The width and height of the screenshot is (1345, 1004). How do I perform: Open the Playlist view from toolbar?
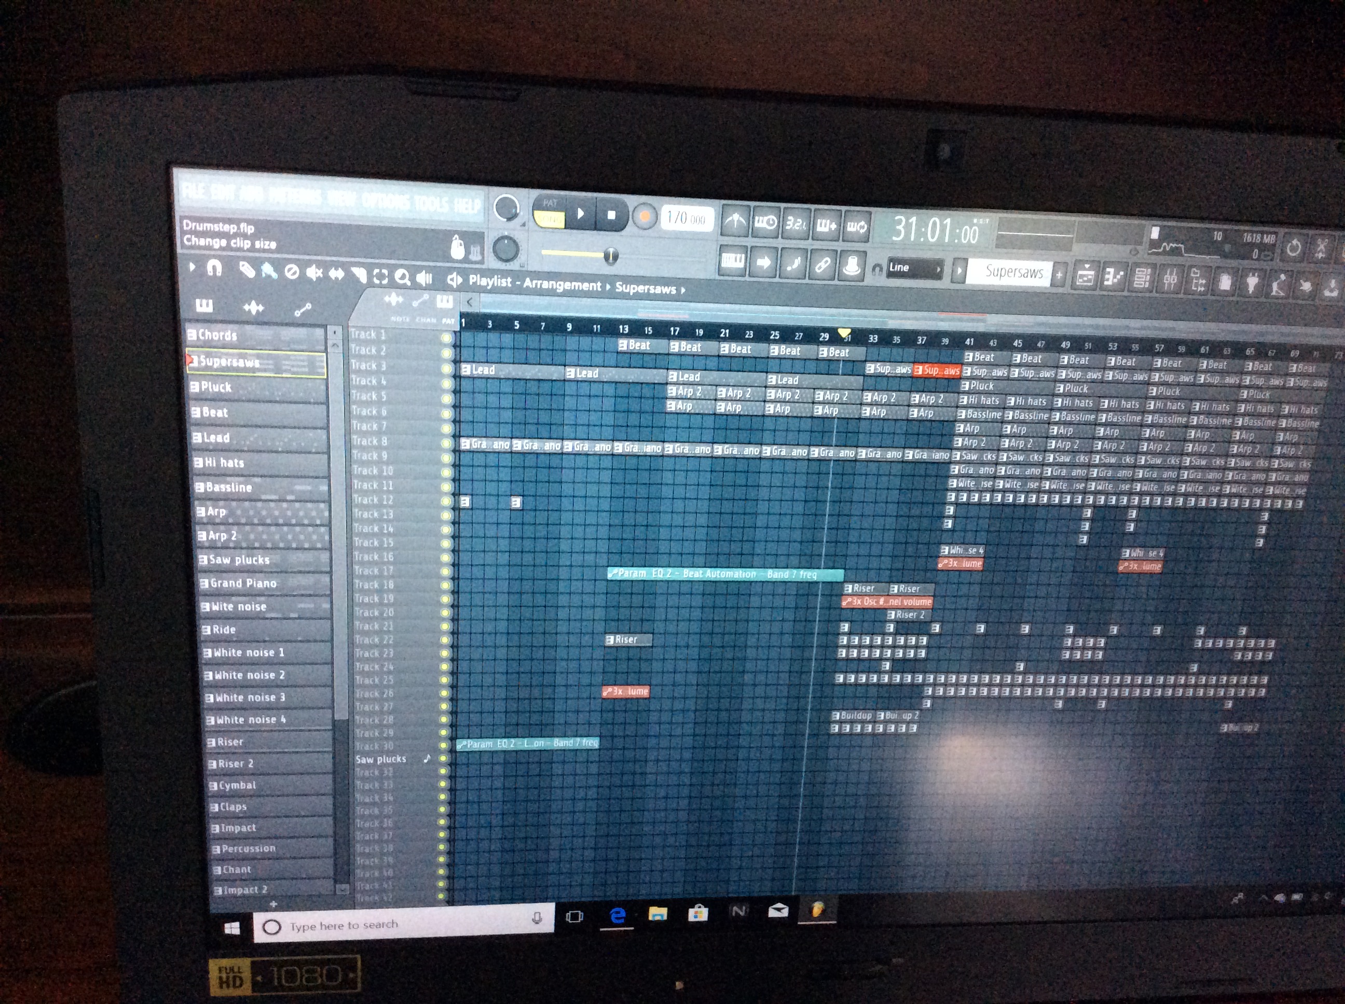click(x=1086, y=277)
